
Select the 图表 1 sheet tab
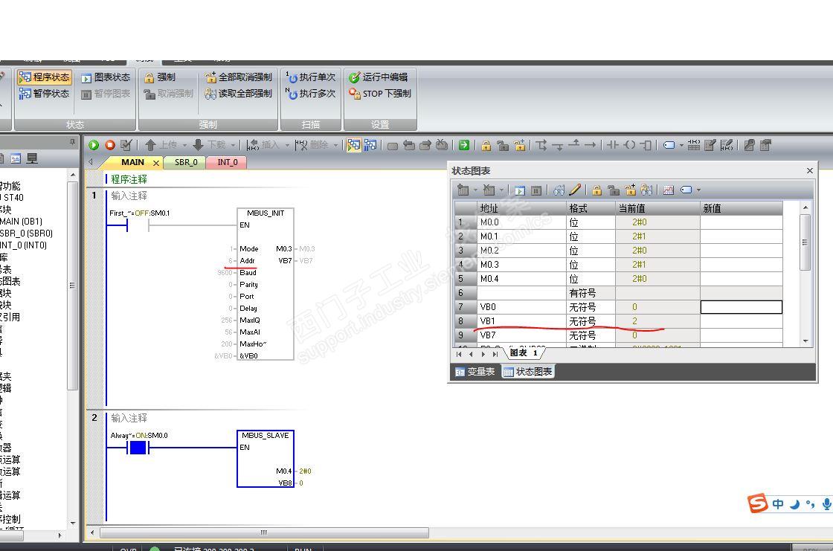[x=524, y=353]
